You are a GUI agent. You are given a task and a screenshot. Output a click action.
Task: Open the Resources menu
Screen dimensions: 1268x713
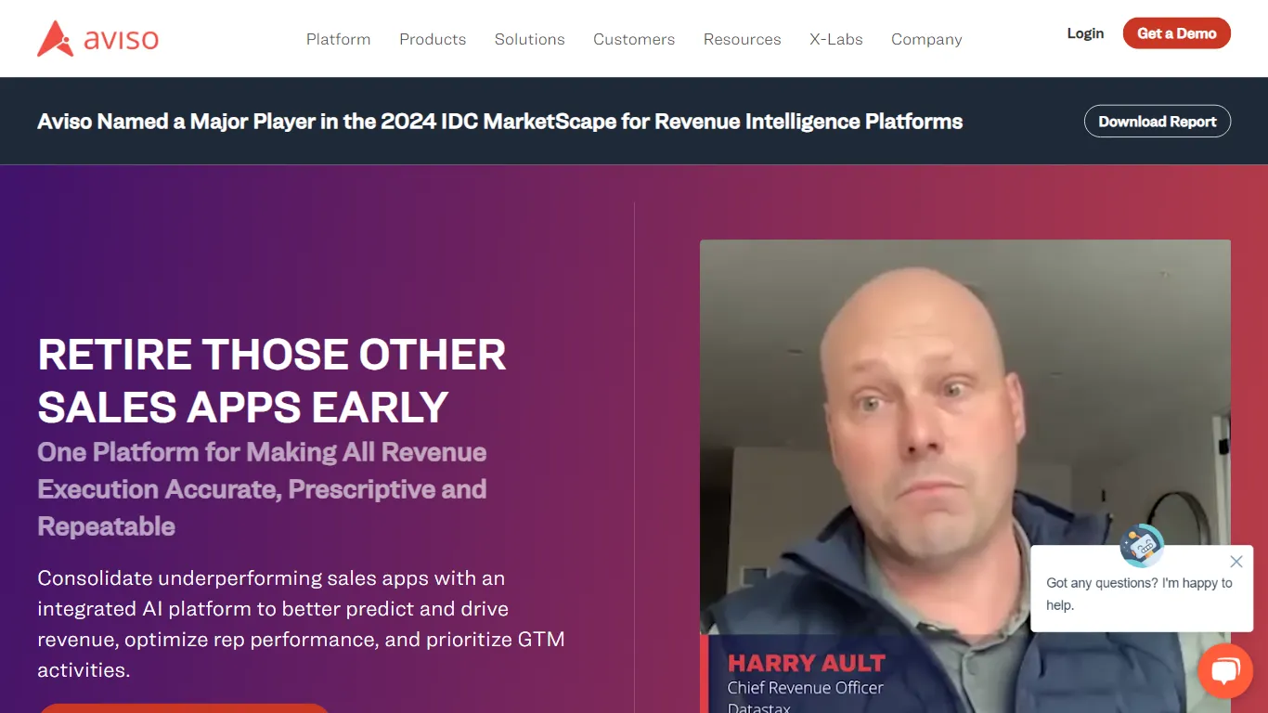tap(742, 39)
